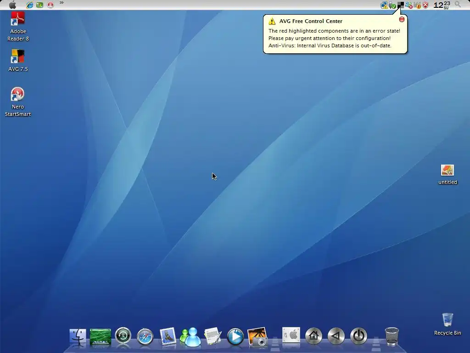Viewport: 470px width, 353px height.
Task: Click the metallic back arrow dock button
Action: click(336, 336)
